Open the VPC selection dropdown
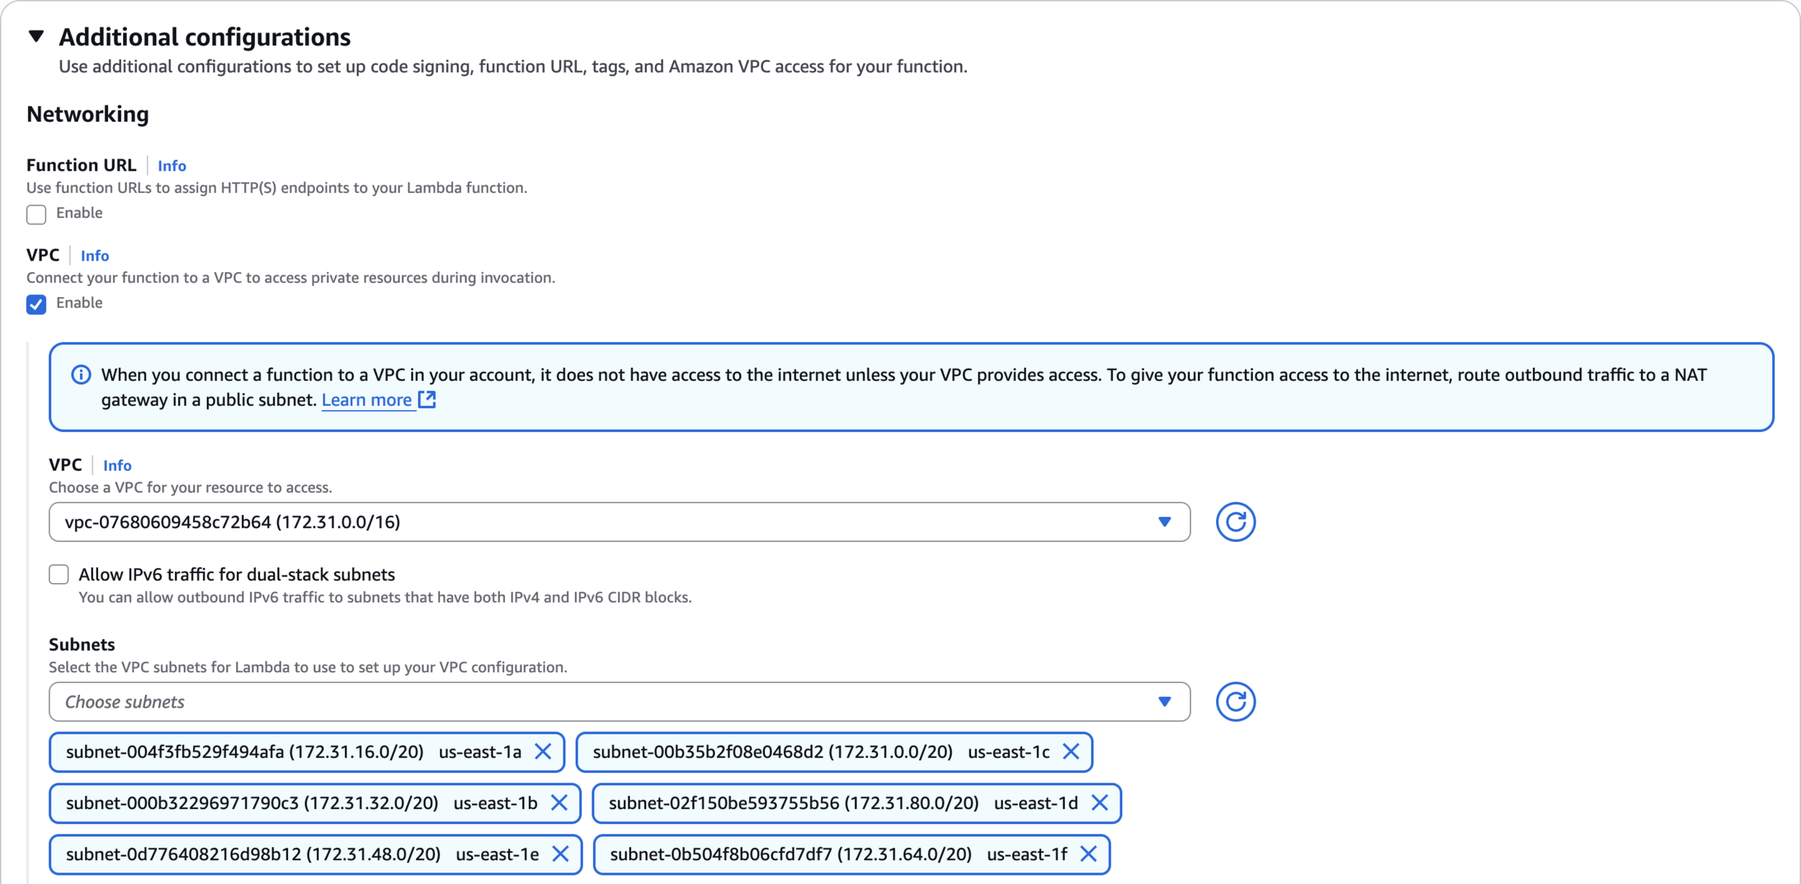 click(x=619, y=522)
